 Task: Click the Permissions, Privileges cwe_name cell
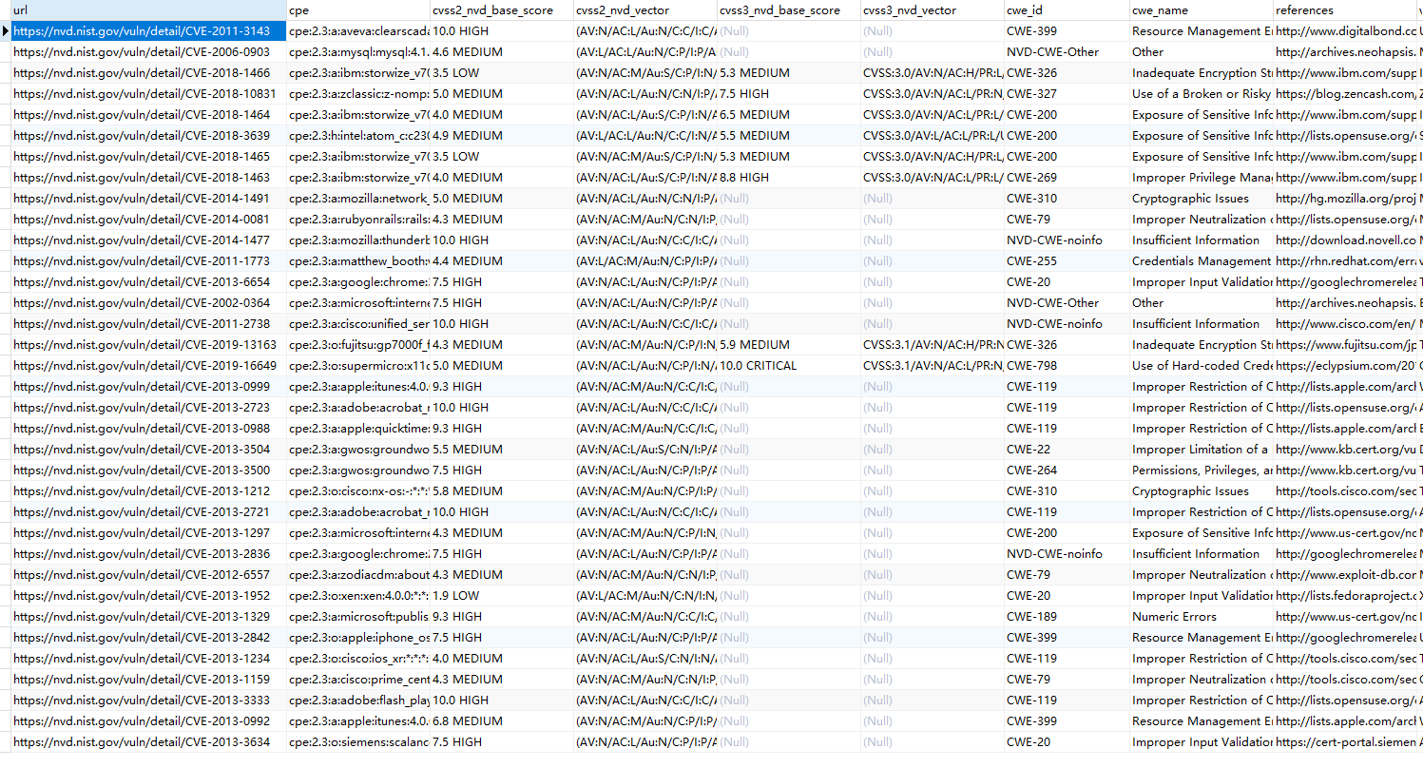[x=1202, y=470]
